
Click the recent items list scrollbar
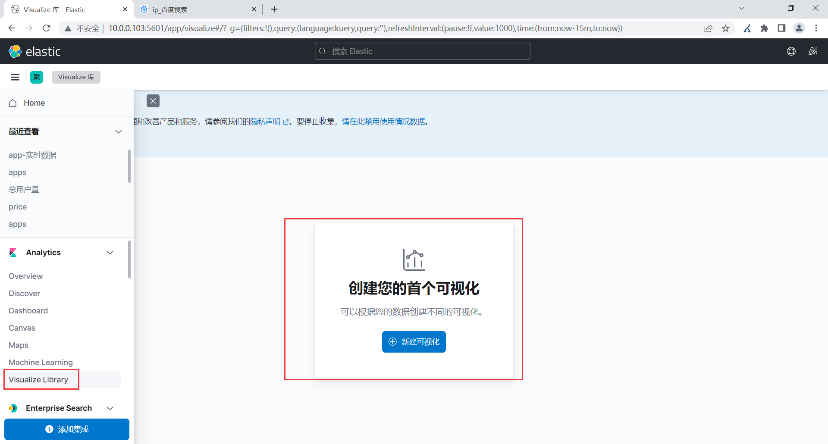tap(129, 166)
